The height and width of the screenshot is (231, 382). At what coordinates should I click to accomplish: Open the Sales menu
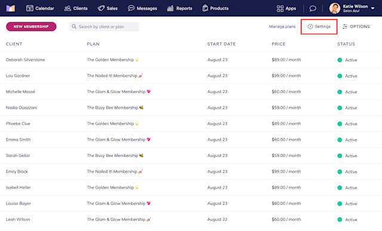click(x=107, y=8)
